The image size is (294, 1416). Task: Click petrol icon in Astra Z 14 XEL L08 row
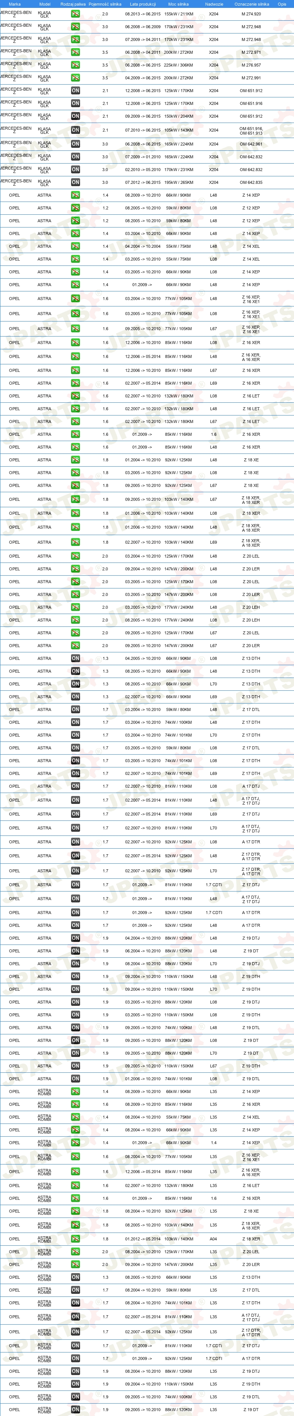(75, 259)
